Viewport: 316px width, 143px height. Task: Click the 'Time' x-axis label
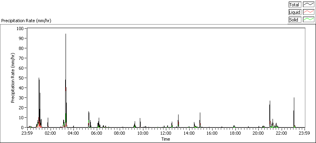point(166,139)
